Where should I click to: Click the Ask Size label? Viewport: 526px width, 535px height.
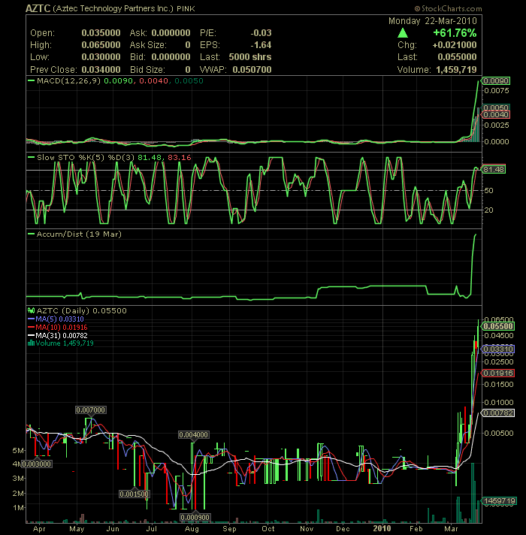pos(148,45)
